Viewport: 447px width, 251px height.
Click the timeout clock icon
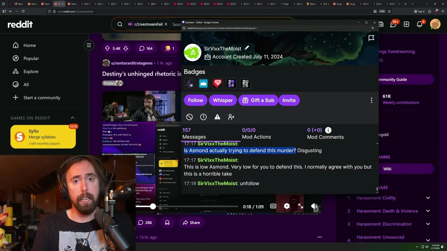pos(203,117)
